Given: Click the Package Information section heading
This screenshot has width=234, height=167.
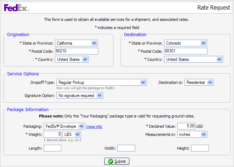Looking at the screenshot, I should (x=28, y=110).
